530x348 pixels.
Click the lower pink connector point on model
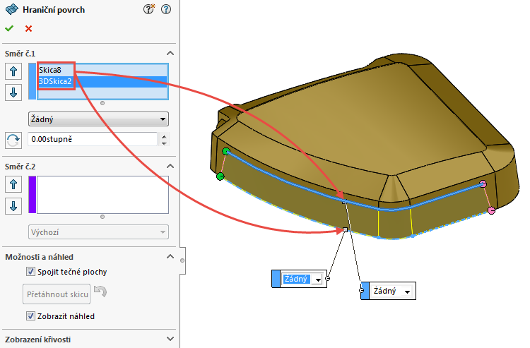[x=491, y=210]
